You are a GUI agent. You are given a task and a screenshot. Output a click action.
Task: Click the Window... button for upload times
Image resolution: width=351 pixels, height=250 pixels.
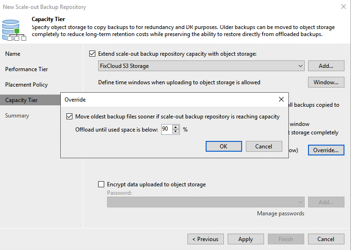coord(326,82)
